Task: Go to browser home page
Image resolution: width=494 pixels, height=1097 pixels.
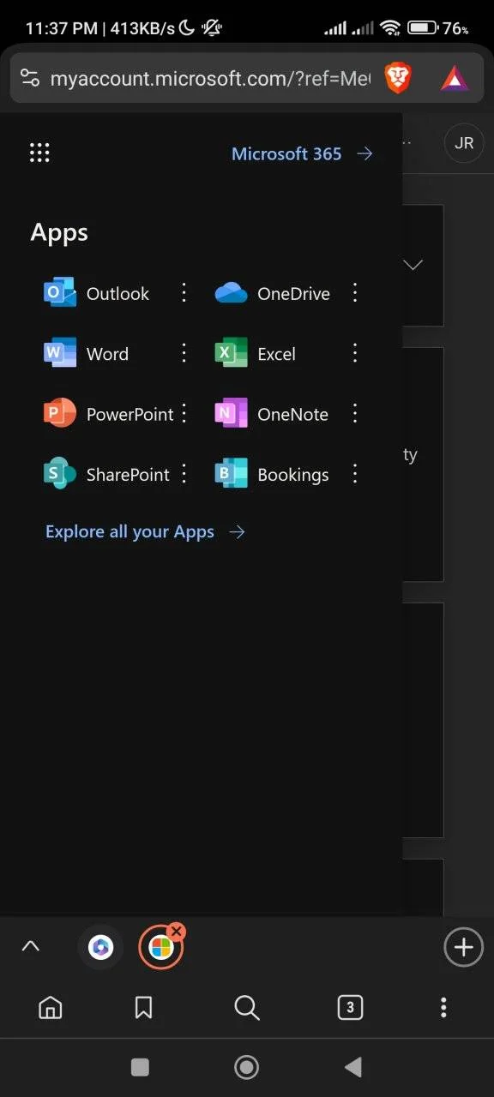Action: (x=51, y=1008)
